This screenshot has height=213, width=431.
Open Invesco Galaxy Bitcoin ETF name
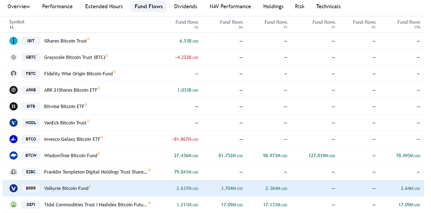[x=72, y=139]
